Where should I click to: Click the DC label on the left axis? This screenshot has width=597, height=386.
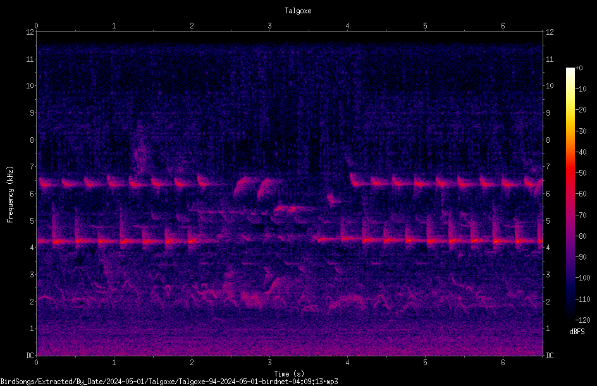30,356
